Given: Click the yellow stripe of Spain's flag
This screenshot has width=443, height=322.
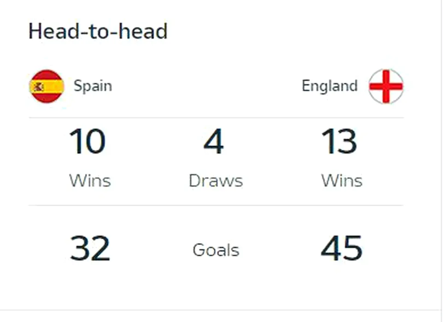Looking at the screenshot, I should click(x=47, y=86).
